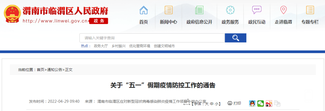
Task: Click the URL http://www.linwei.gov.cn
Action: coord(55,21)
